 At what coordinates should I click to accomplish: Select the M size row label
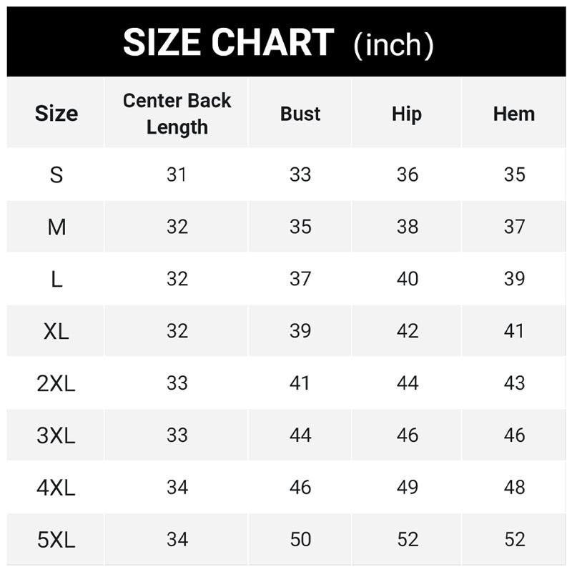[x=56, y=227]
